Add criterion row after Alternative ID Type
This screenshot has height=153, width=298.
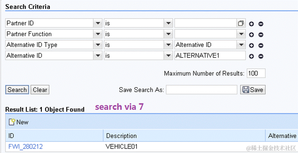coord(252,46)
